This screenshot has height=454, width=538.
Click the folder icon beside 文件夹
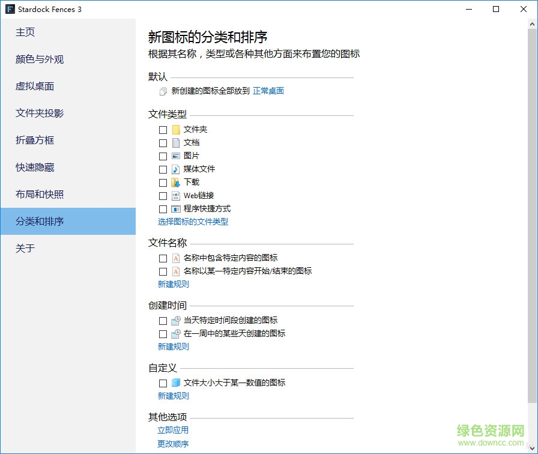click(x=176, y=130)
